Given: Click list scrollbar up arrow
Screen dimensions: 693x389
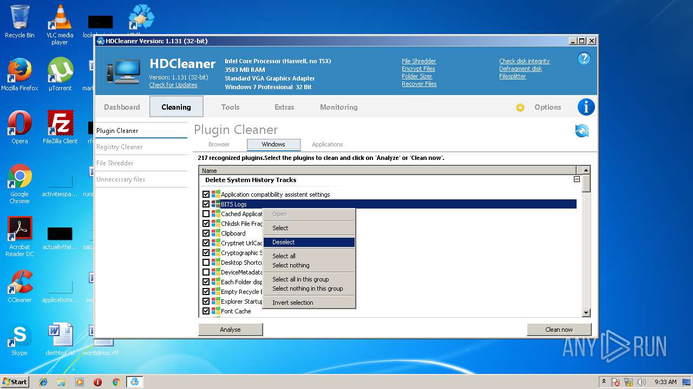Looking at the screenshot, I should click(586, 170).
